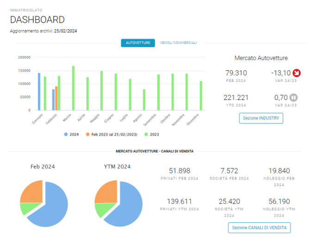Click the green Ottobre 2023 bar
316x237 pixels.
173,92
